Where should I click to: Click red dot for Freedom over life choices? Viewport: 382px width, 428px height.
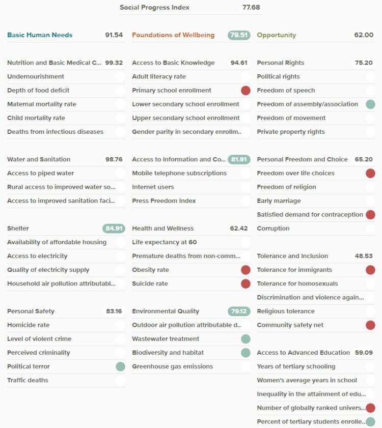tap(370, 173)
